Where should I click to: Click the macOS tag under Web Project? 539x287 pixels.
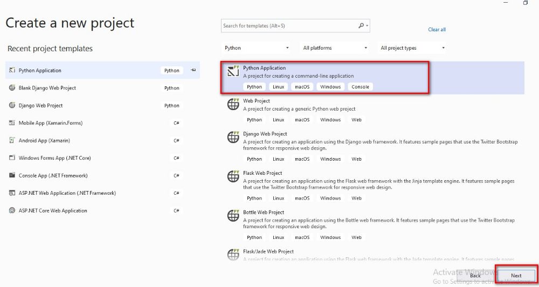[x=302, y=120]
